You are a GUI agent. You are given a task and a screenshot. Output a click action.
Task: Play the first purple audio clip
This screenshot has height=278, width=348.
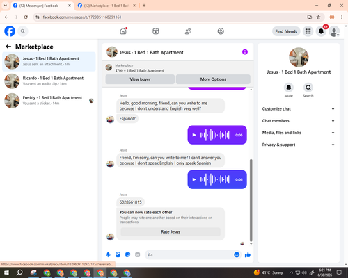(194, 135)
